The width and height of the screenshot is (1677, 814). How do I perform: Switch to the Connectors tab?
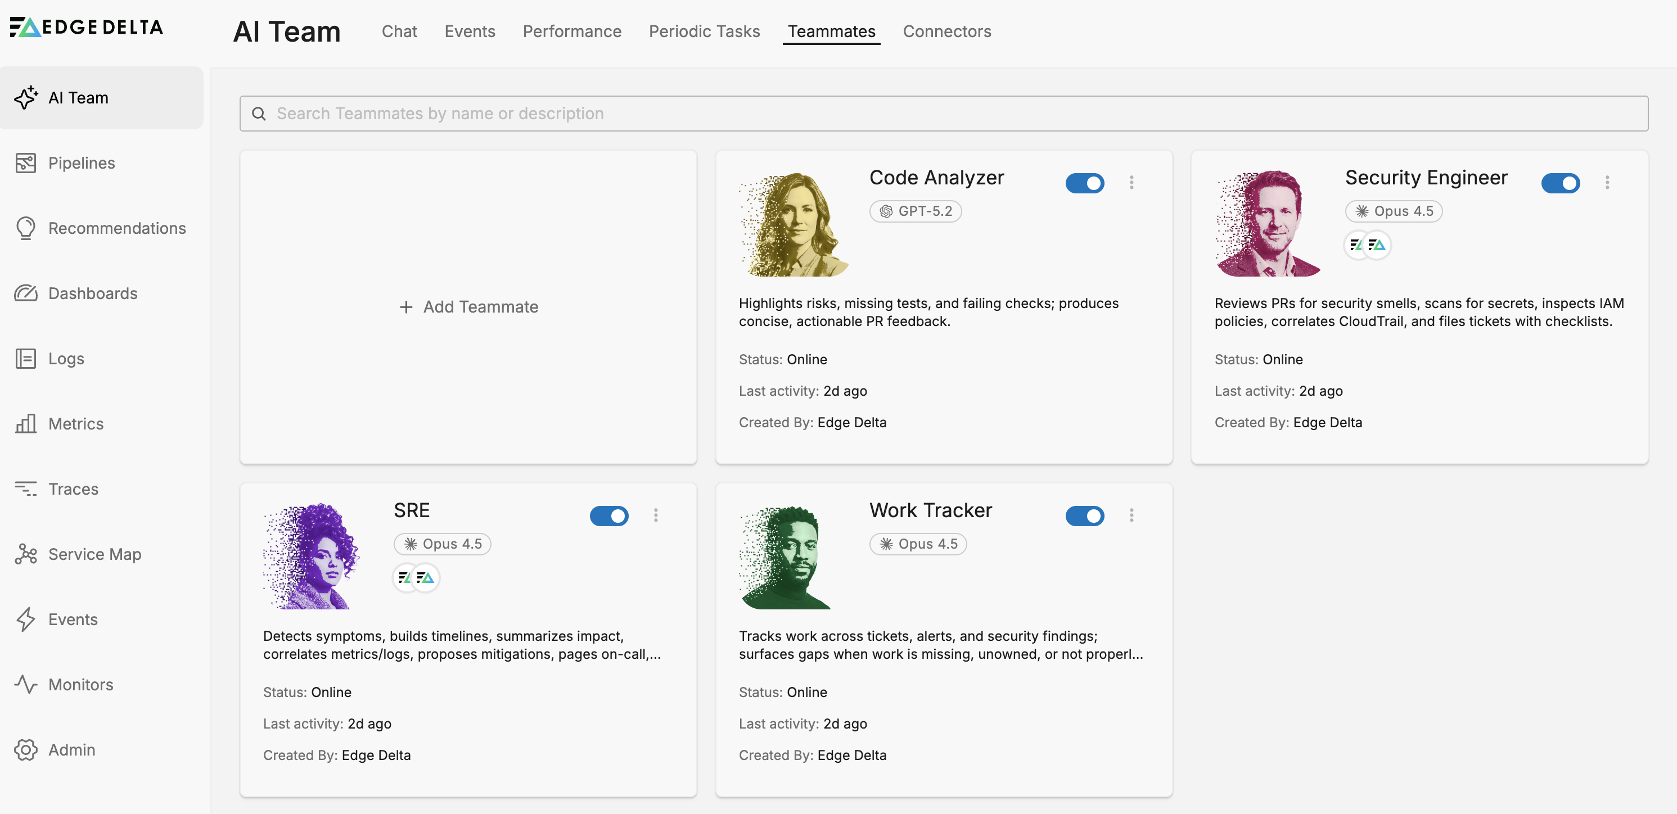click(946, 31)
